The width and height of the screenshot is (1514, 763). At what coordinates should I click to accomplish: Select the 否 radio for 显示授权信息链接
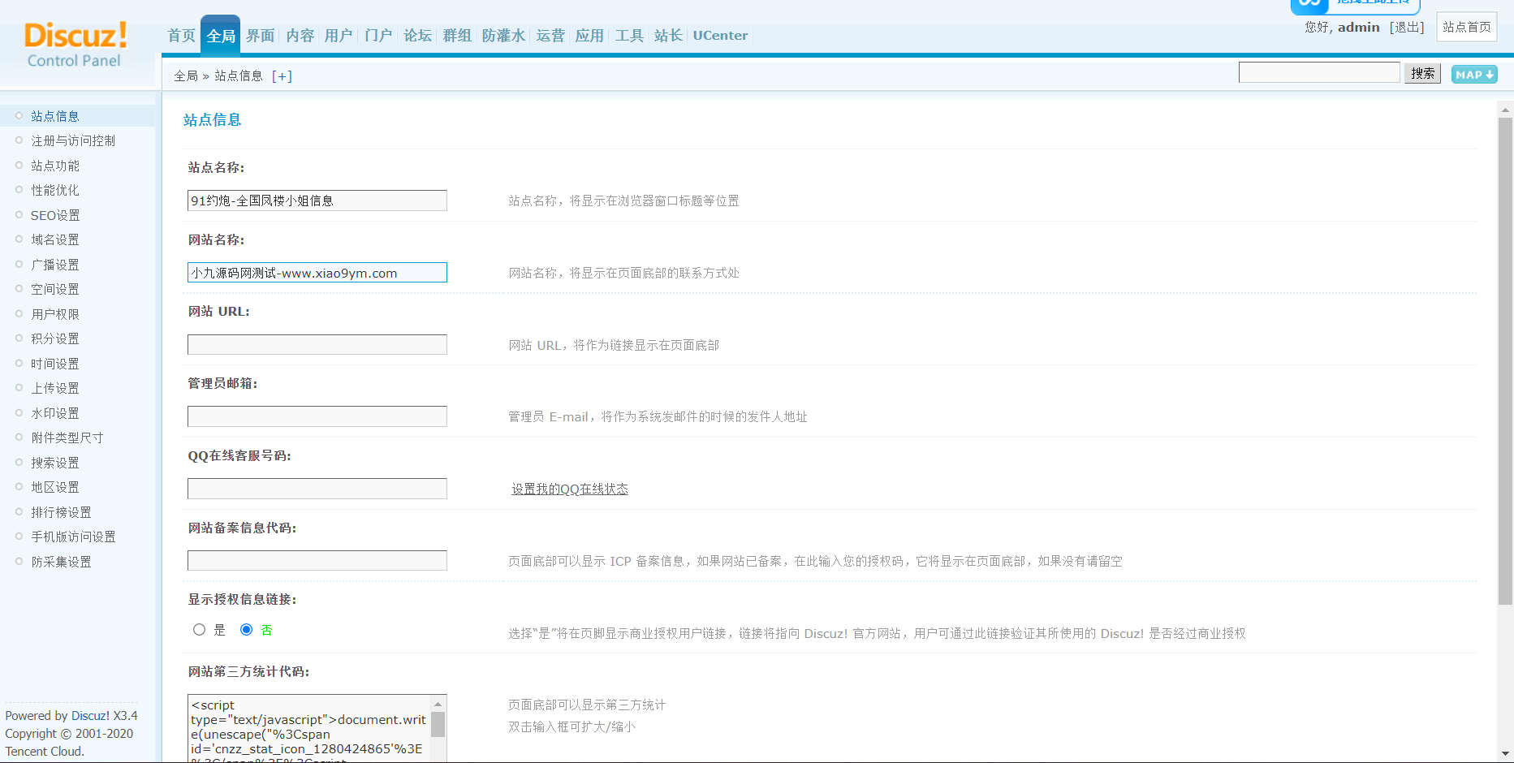tap(247, 630)
